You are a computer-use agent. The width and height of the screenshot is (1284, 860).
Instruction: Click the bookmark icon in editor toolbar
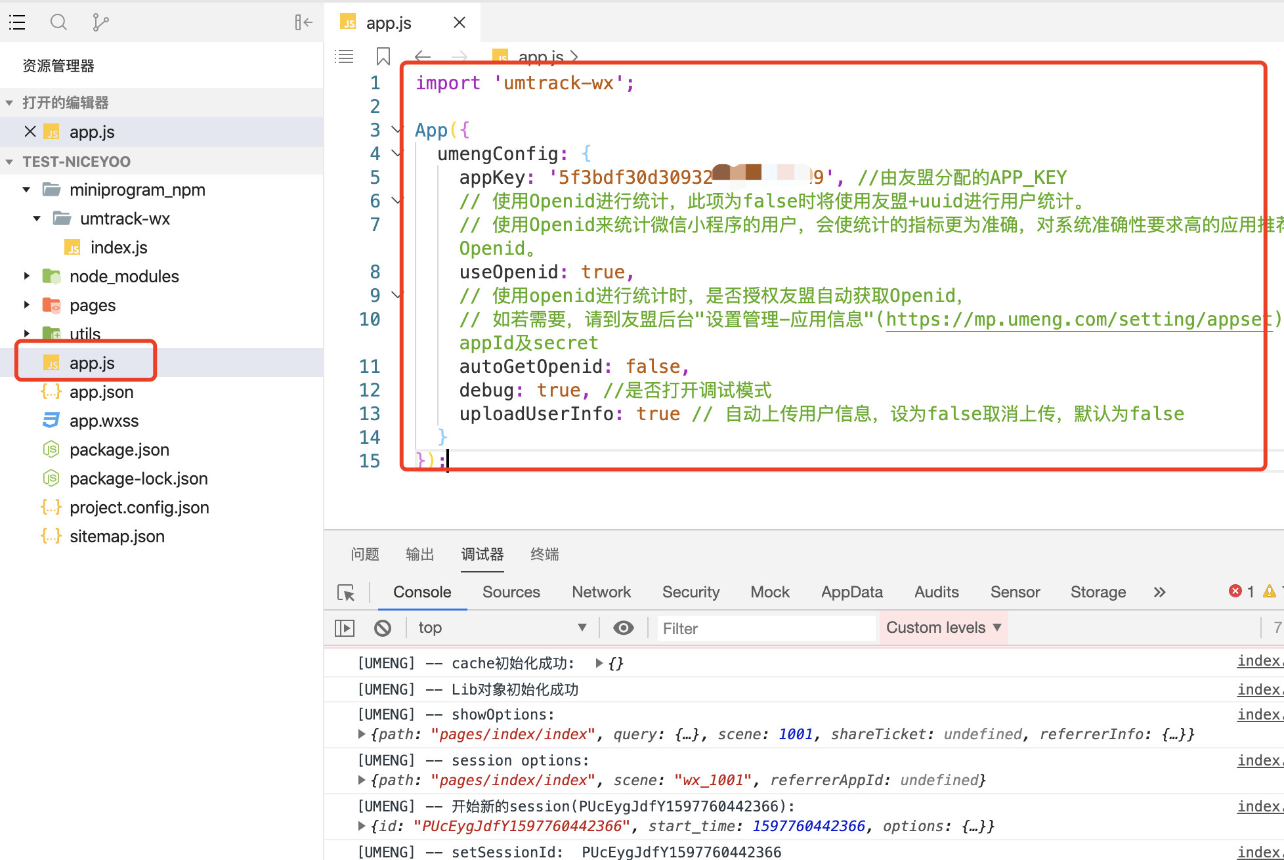(383, 56)
